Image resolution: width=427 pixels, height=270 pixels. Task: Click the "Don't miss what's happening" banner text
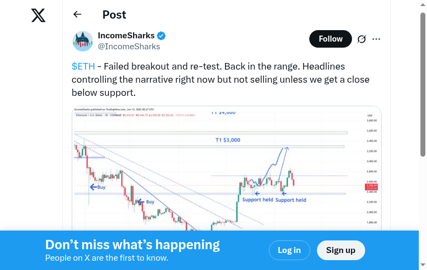132,245
